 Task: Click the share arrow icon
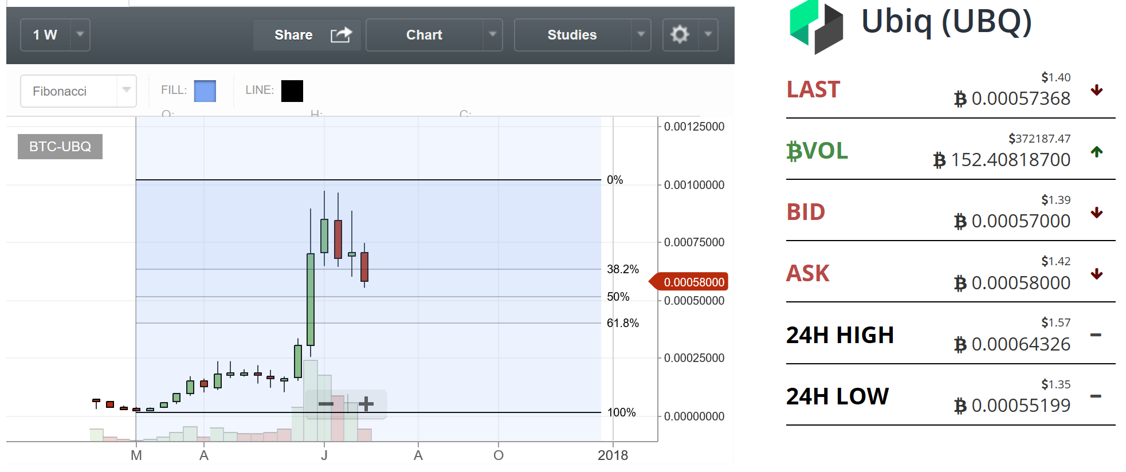[341, 35]
